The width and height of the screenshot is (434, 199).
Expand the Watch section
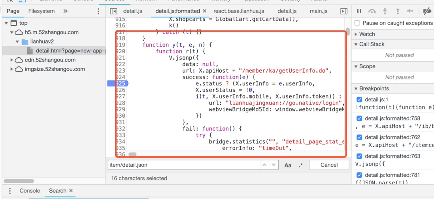point(356,34)
